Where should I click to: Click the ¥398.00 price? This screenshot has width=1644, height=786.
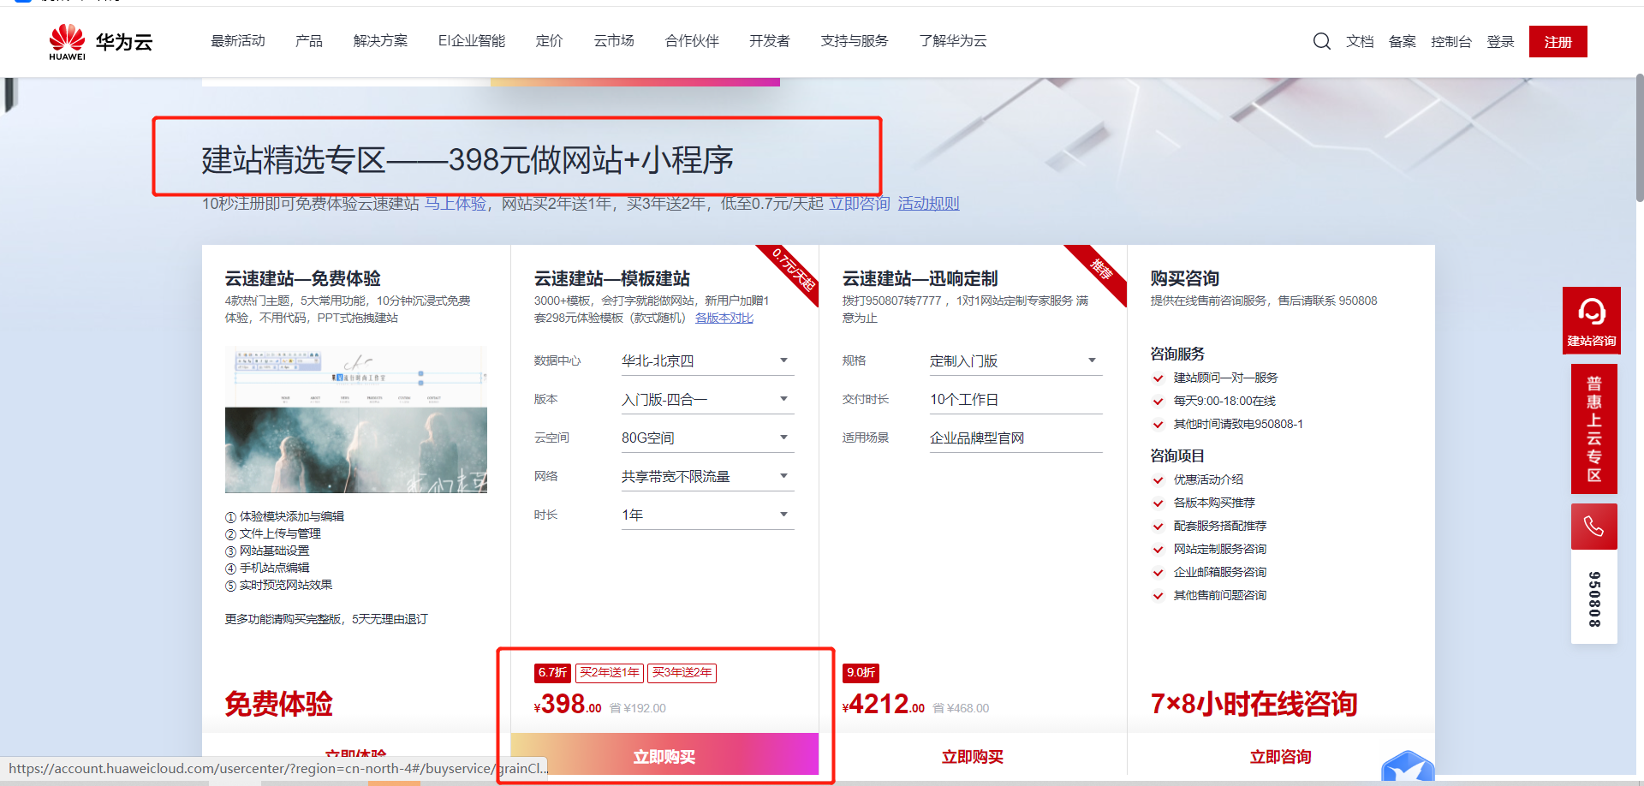(568, 705)
